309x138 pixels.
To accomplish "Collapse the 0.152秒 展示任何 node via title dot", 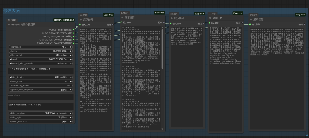I will tap(171, 18).
